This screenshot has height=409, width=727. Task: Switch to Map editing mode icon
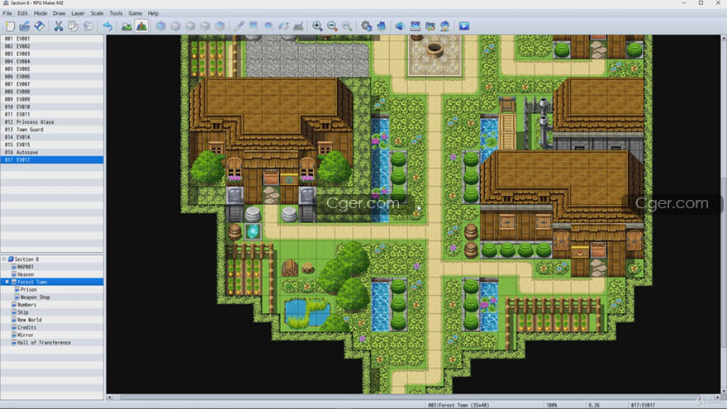tap(126, 26)
